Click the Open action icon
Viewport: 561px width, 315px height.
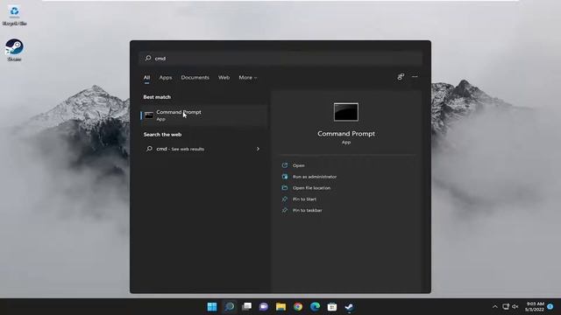(285, 165)
